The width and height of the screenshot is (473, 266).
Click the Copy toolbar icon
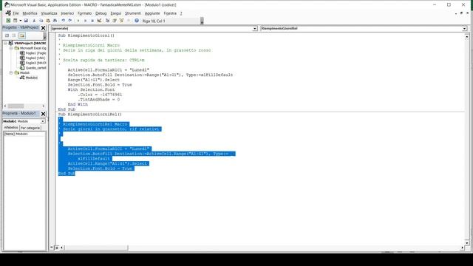pyautogui.click(x=41, y=21)
